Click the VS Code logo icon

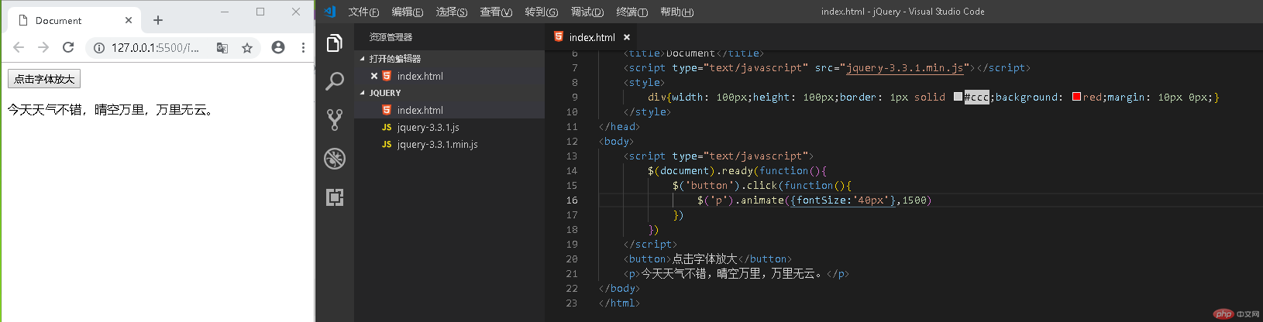[x=330, y=11]
